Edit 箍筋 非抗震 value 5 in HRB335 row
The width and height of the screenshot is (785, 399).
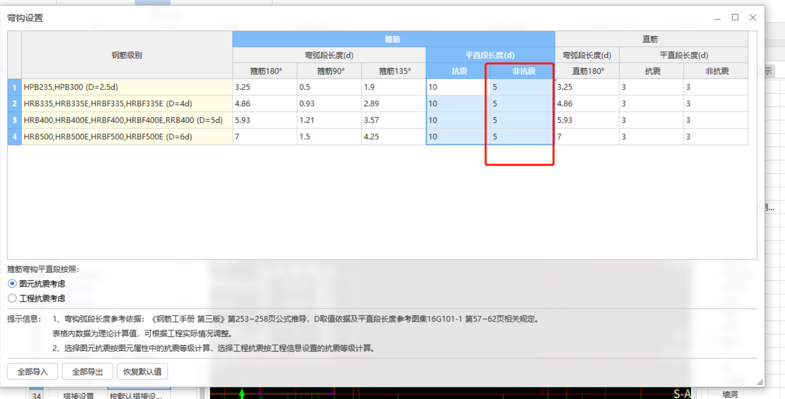(x=523, y=103)
